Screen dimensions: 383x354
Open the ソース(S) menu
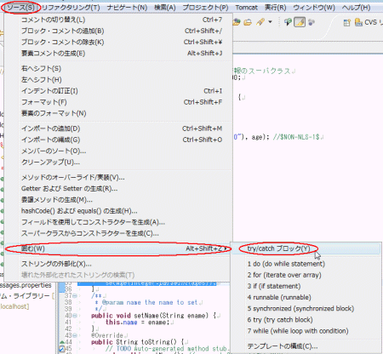tap(20, 8)
